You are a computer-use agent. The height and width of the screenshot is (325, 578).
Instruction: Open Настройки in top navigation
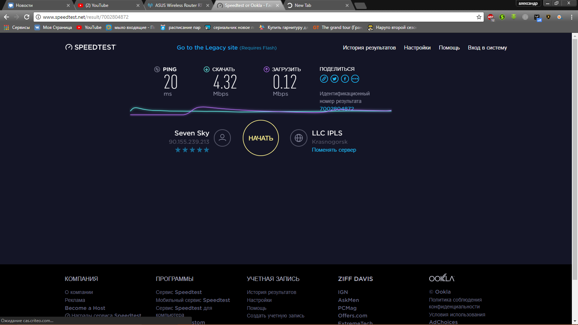click(417, 48)
